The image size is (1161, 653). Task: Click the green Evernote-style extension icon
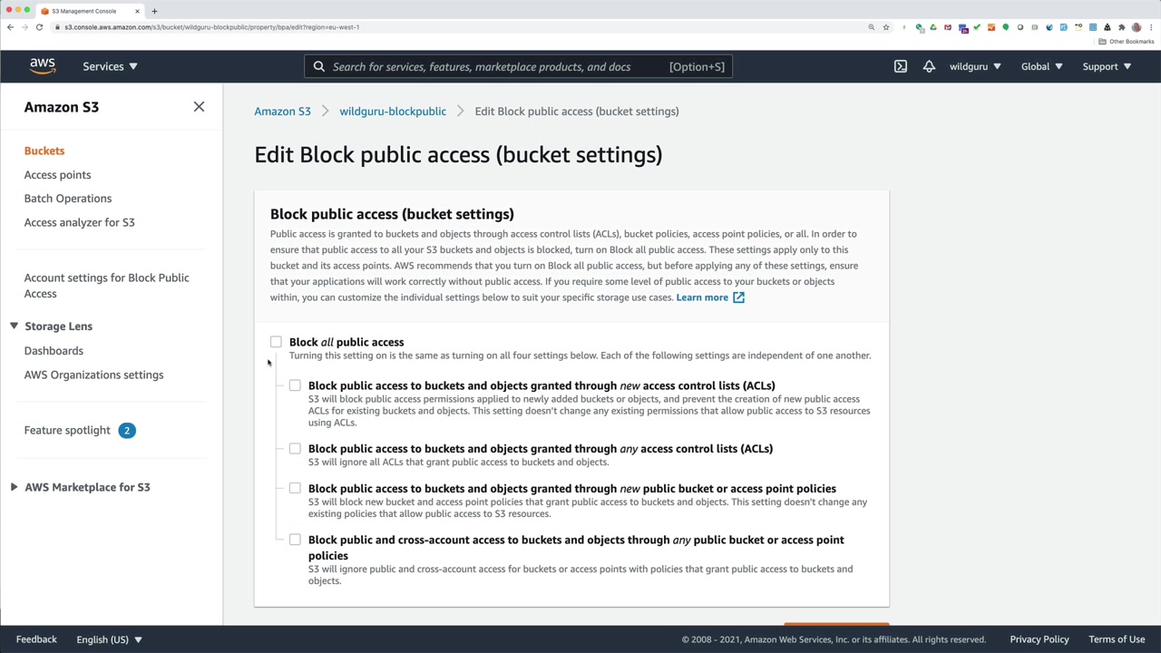point(1006,27)
